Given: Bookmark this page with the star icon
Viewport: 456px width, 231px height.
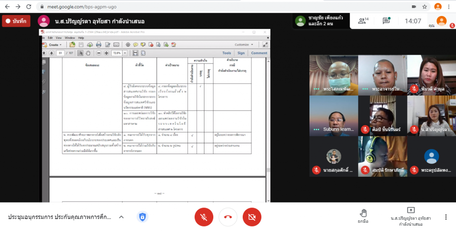Looking at the screenshot, I should (425, 7).
